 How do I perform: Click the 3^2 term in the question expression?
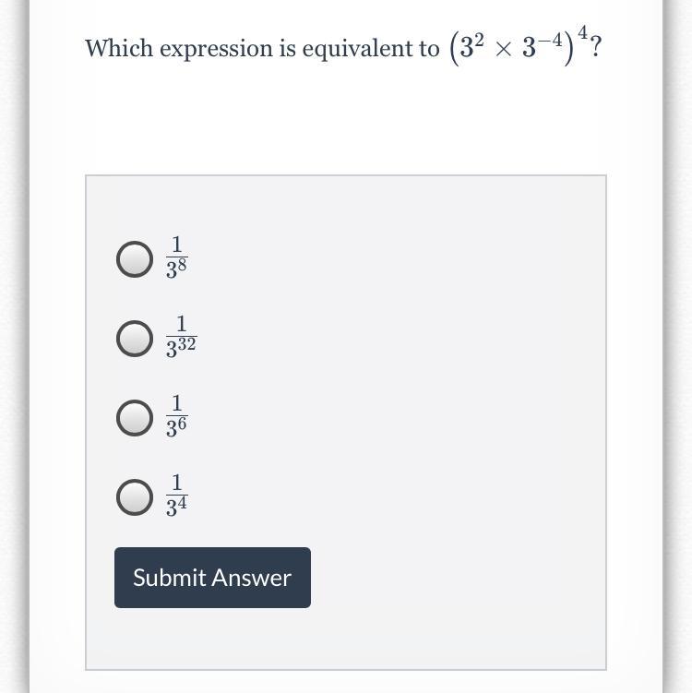pos(471,47)
